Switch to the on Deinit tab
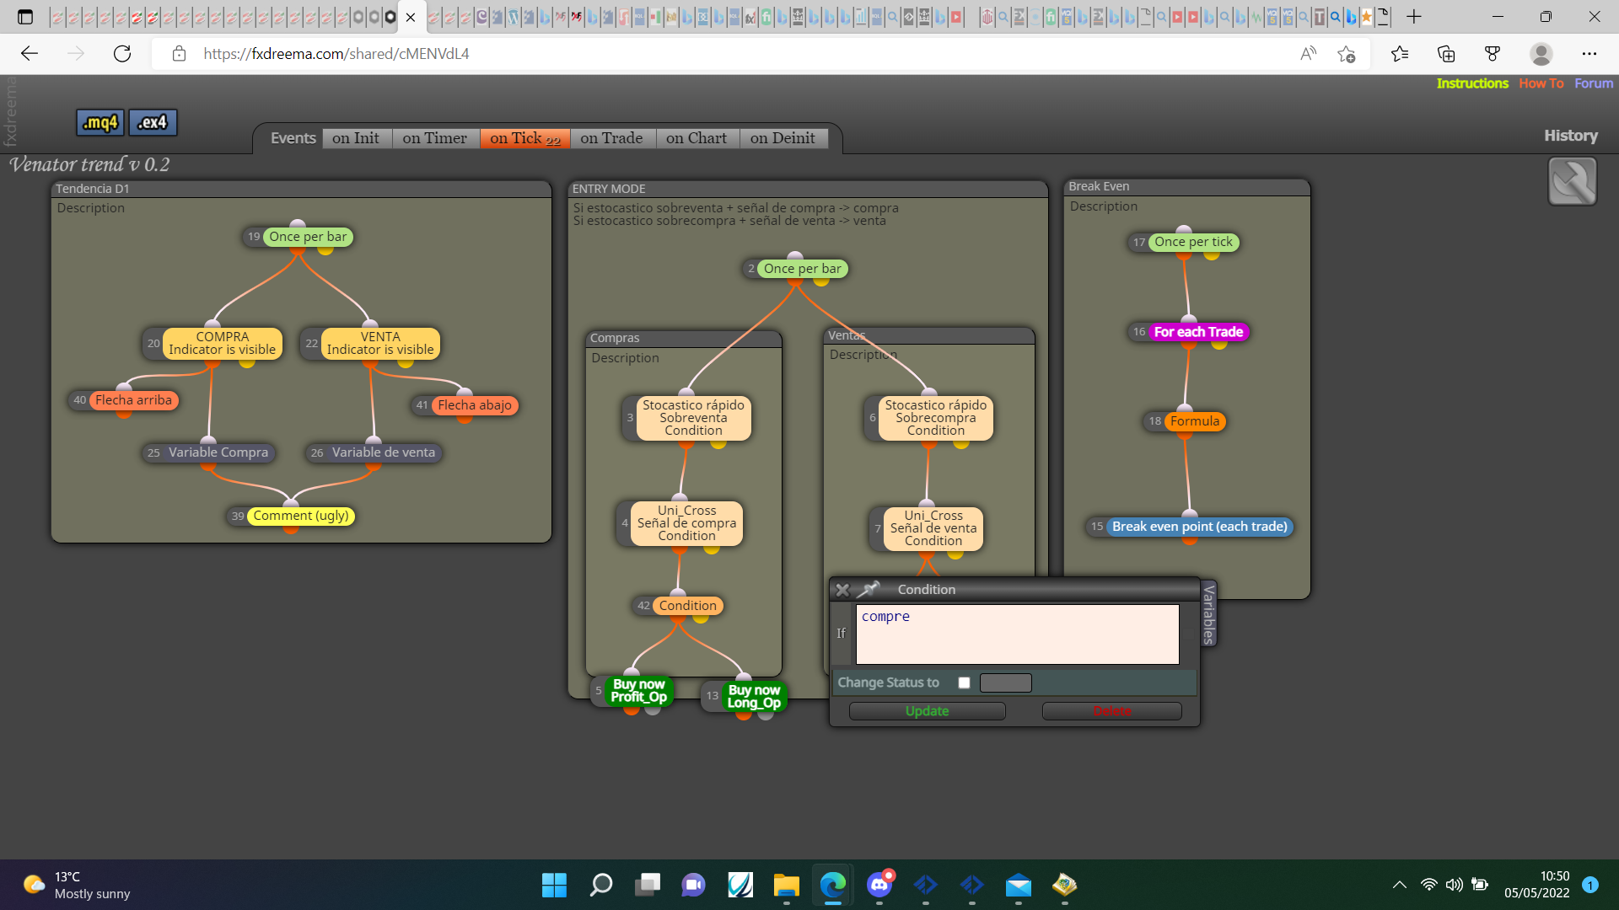Screen dimensions: 1619x910 click(x=783, y=138)
